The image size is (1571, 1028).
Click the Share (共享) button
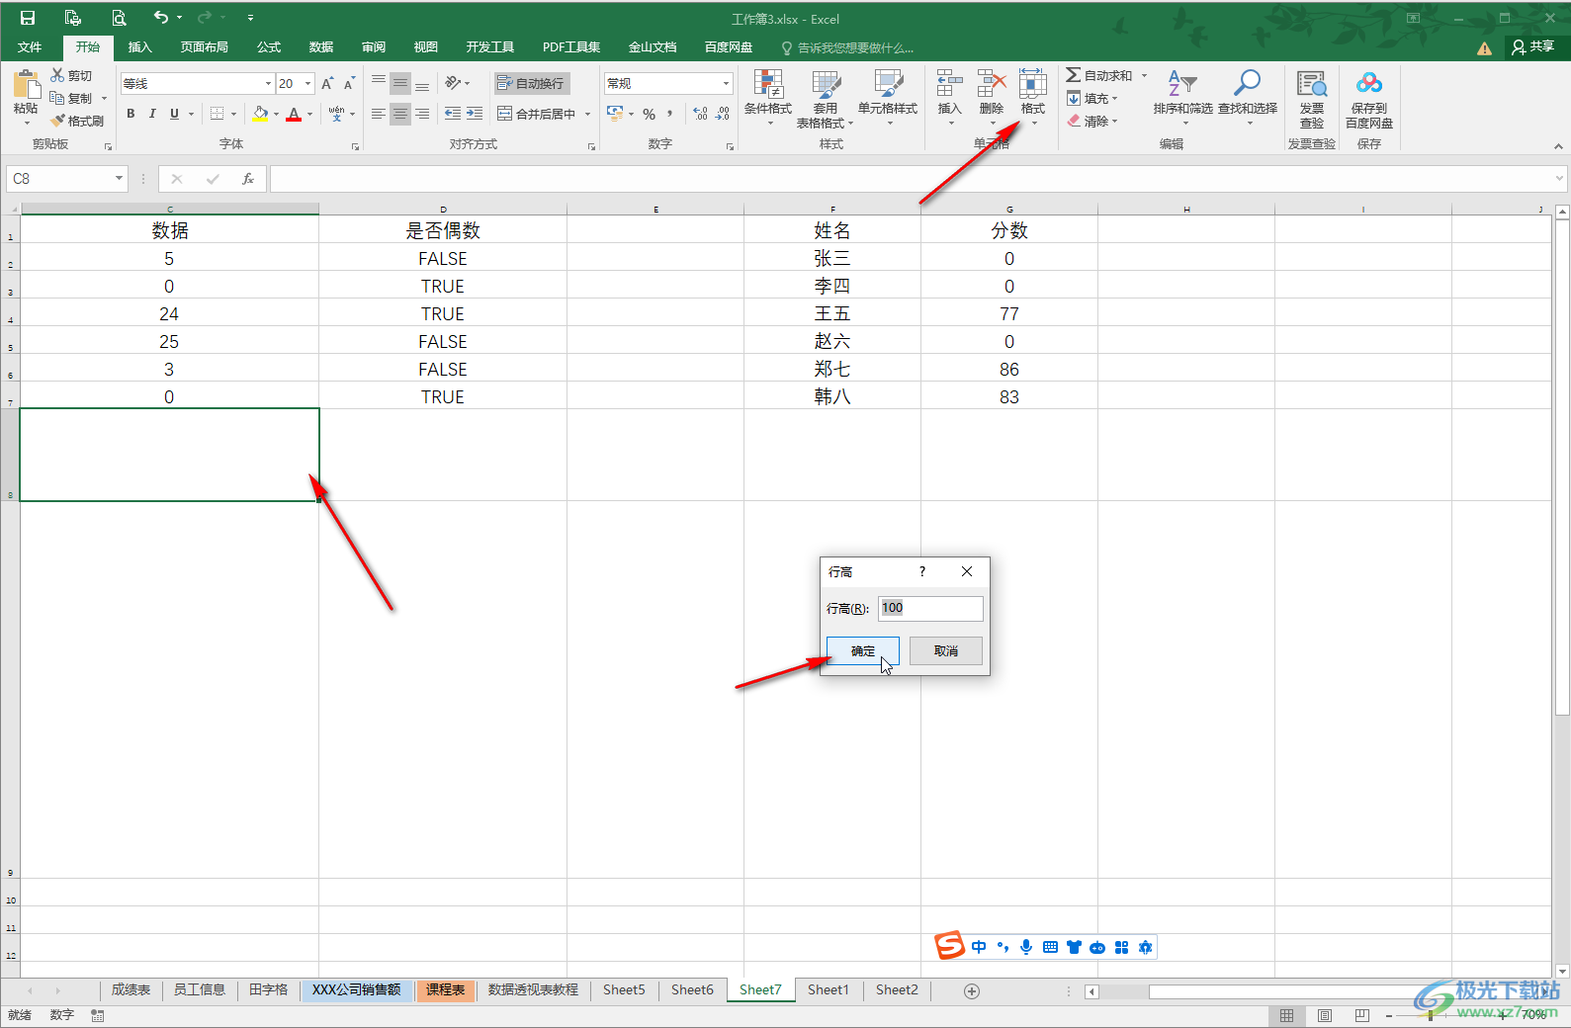click(x=1533, y=46)
